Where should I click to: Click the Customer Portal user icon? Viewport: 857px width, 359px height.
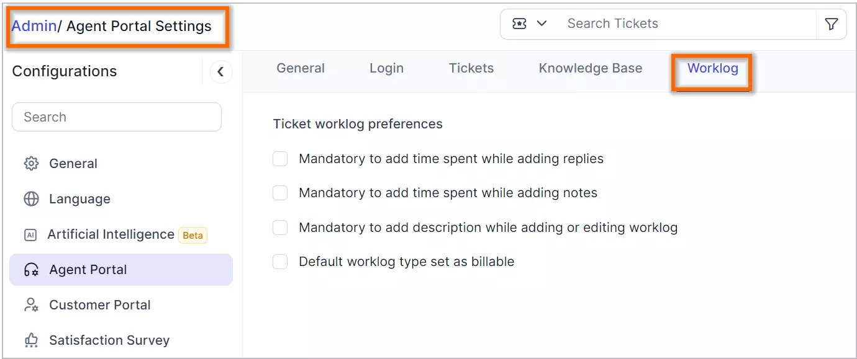click(31, 305)
